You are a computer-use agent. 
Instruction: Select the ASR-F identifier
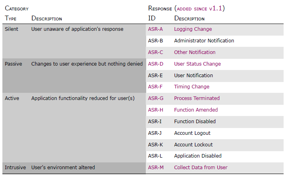155,87
